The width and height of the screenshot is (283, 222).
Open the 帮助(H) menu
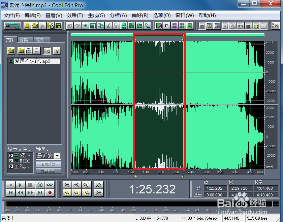pyautogui.click(x=207, y=15)
